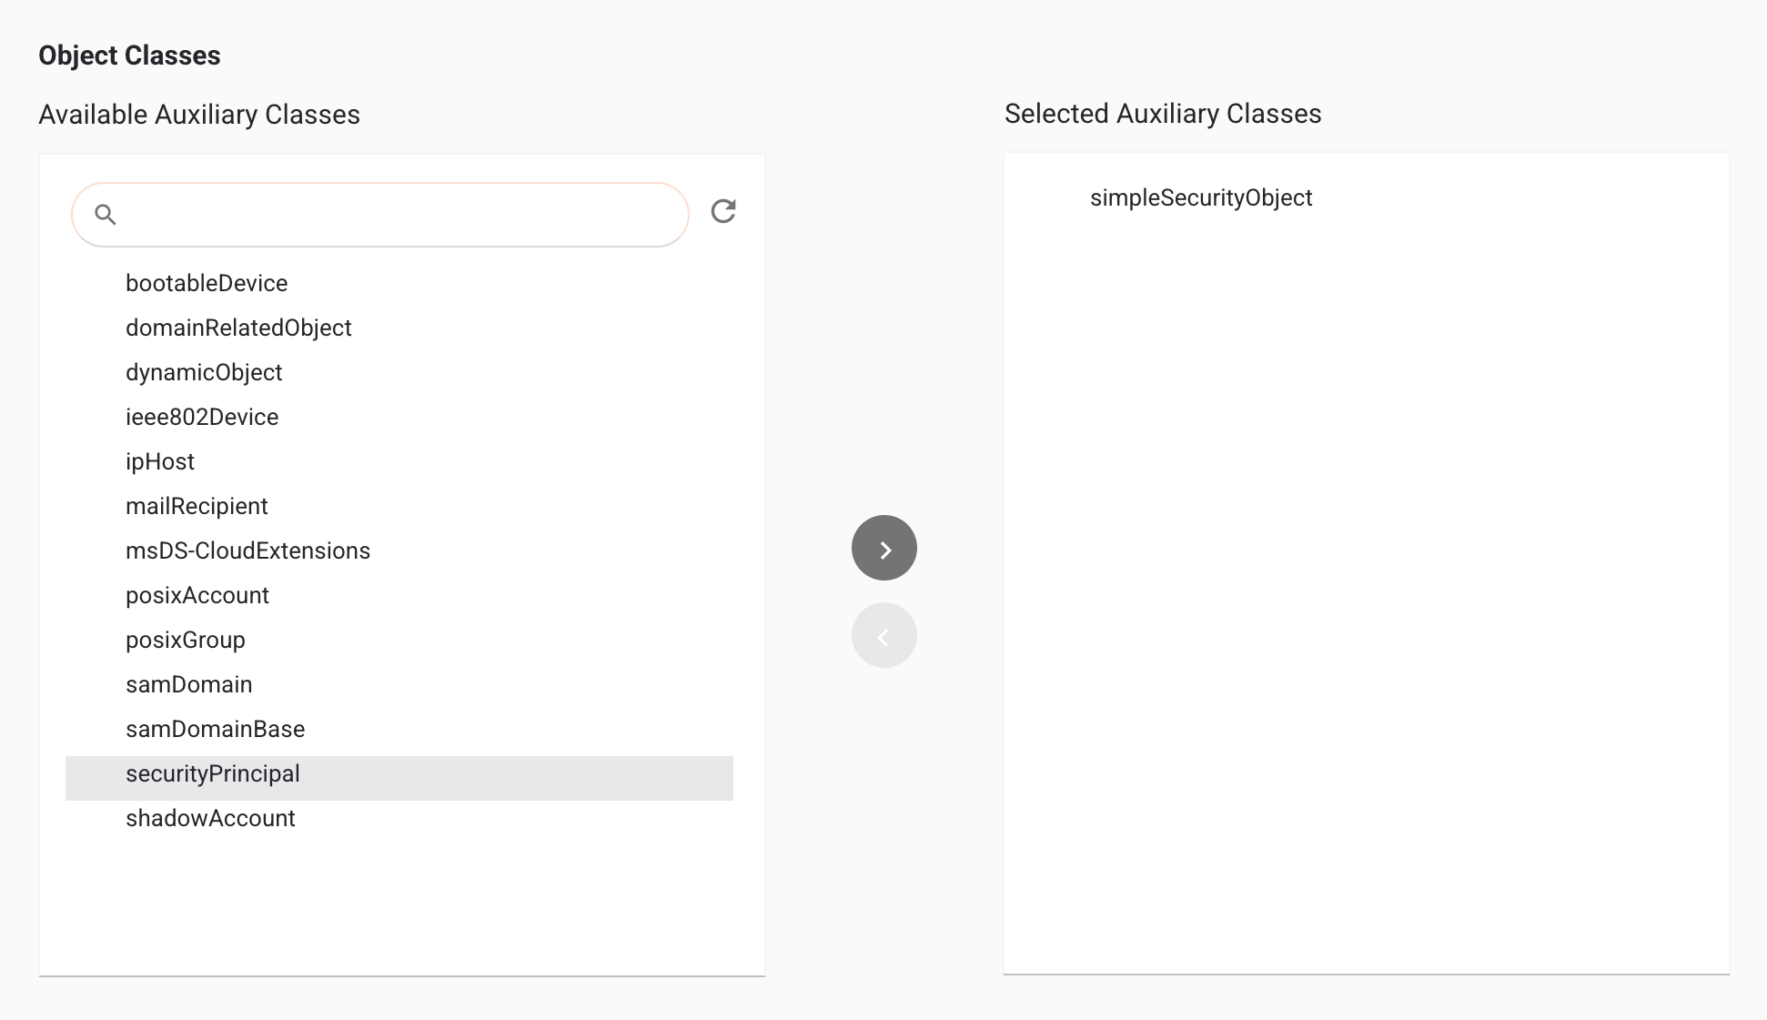Select the samDomainBase auxiliary class
This screenshot has width=1767, height=1020.
coord(216,729)
